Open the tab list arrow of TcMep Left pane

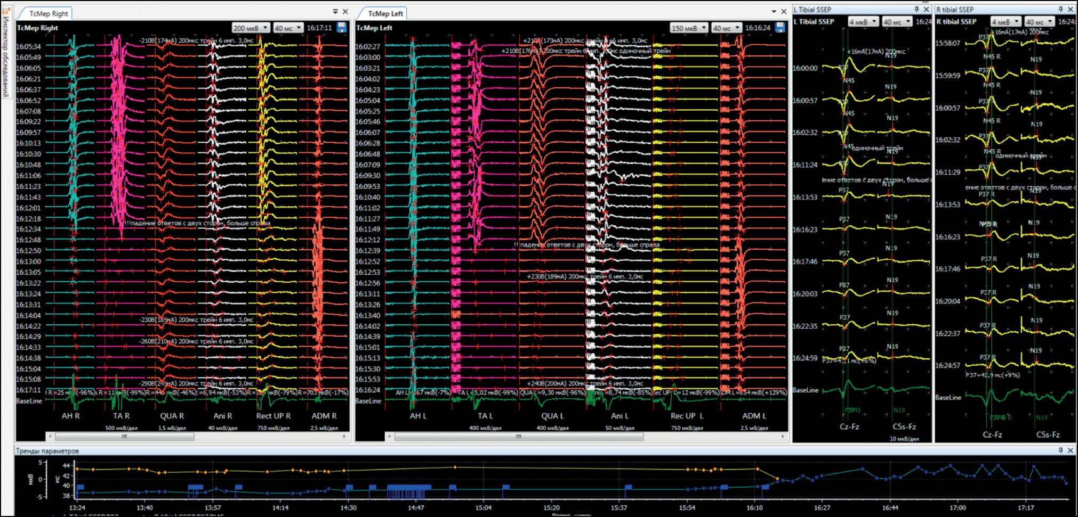pyautogui.click(x=774, y=12)
